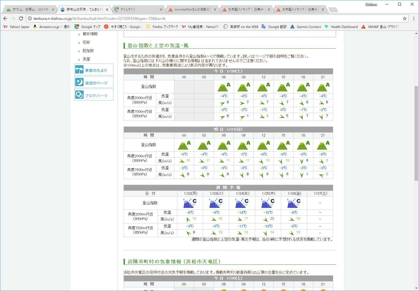Reload the page with the refresh icon
Image resolution: width=419 pixels, height=291 pixels.
tap(21, 18)
